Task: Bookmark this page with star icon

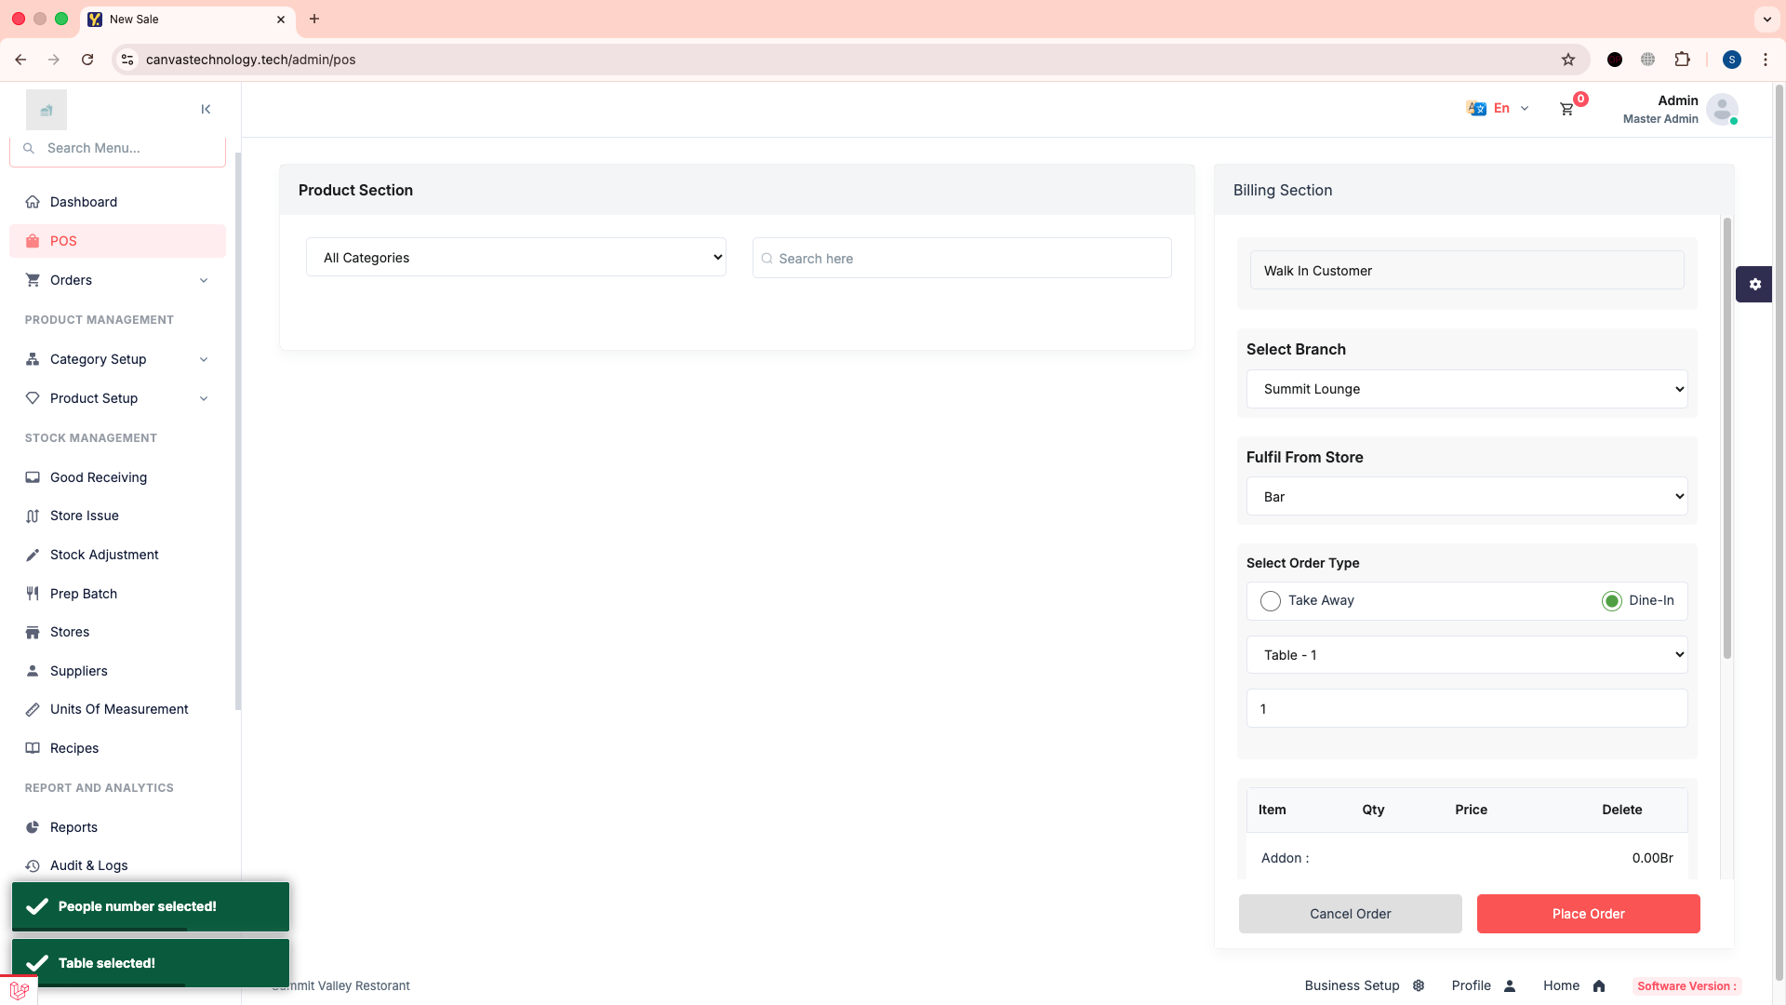Action: coord(1568,60)
